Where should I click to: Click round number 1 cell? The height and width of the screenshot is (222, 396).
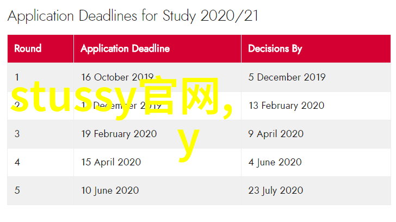coord(17,77)
